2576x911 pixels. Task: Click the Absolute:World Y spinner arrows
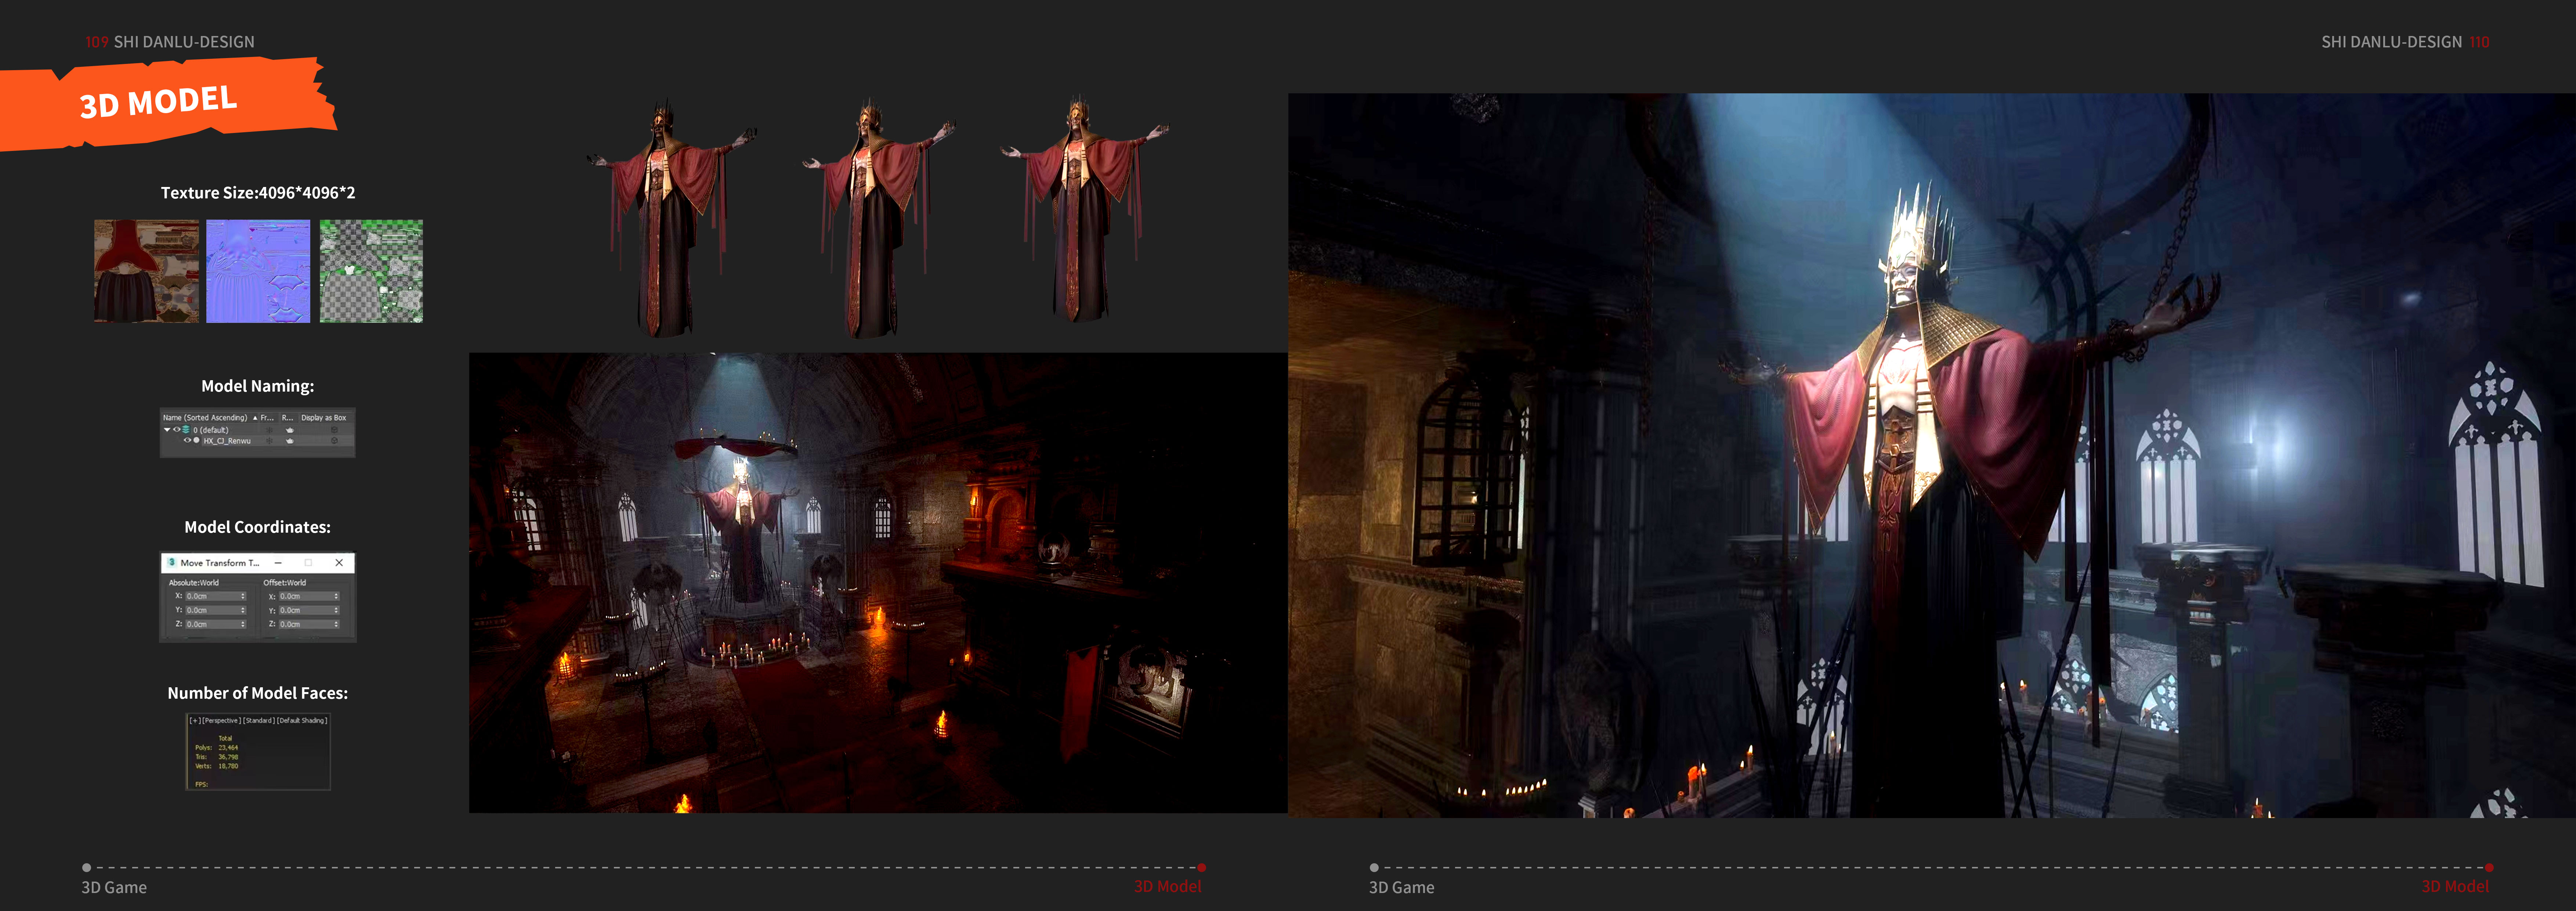click(x=243, y=610)
